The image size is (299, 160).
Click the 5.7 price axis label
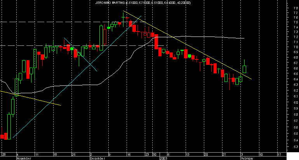point(296,121)
